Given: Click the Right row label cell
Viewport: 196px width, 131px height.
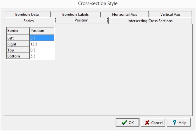Looking at the screenshot, I should point(18,44).
